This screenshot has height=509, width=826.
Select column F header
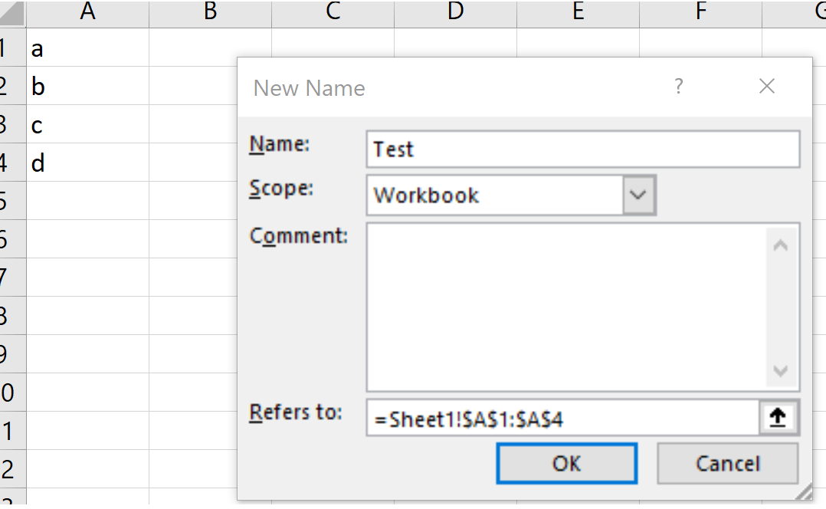click(700, 11)
